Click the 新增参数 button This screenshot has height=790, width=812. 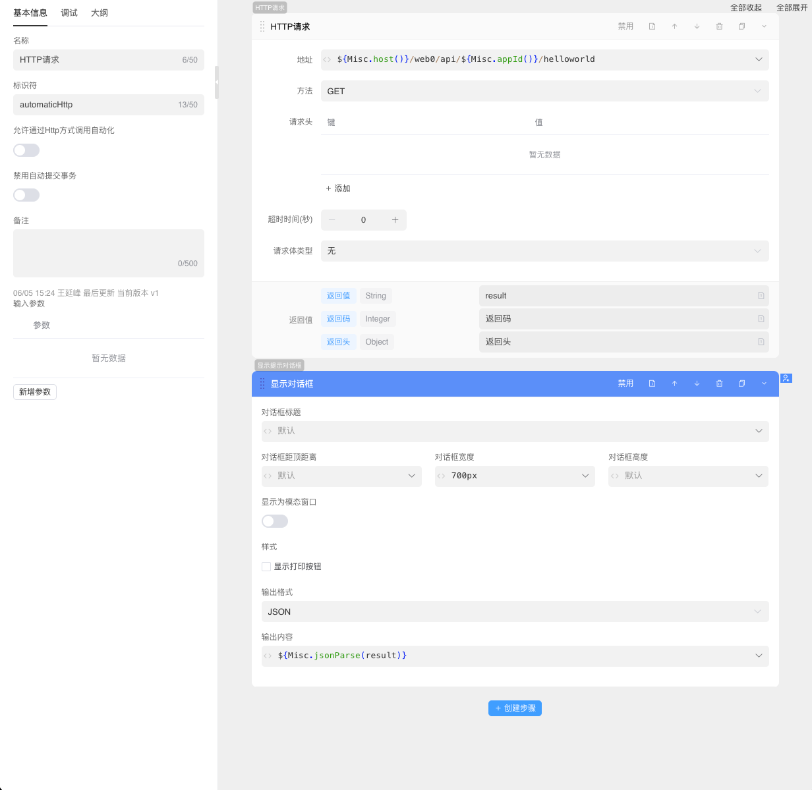click(x=35, y=392)
